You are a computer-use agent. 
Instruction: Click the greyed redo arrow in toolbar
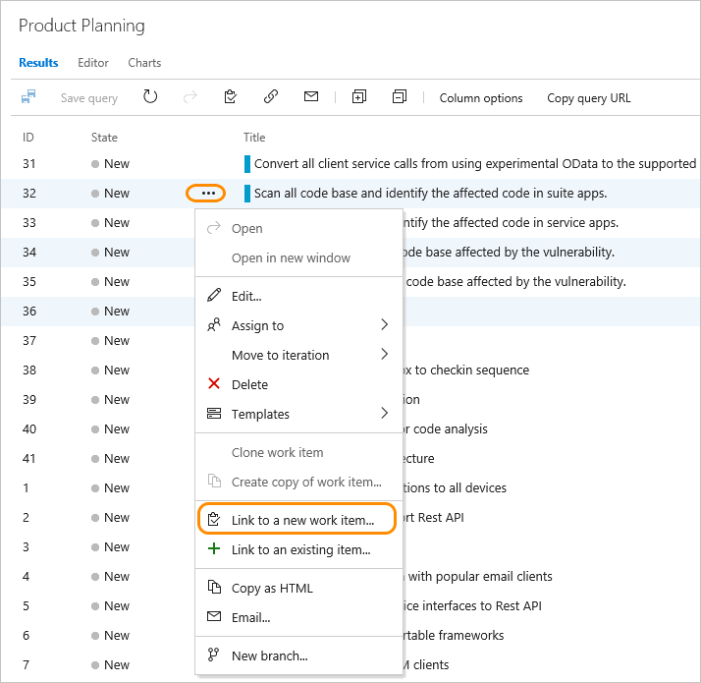[190, 96]
